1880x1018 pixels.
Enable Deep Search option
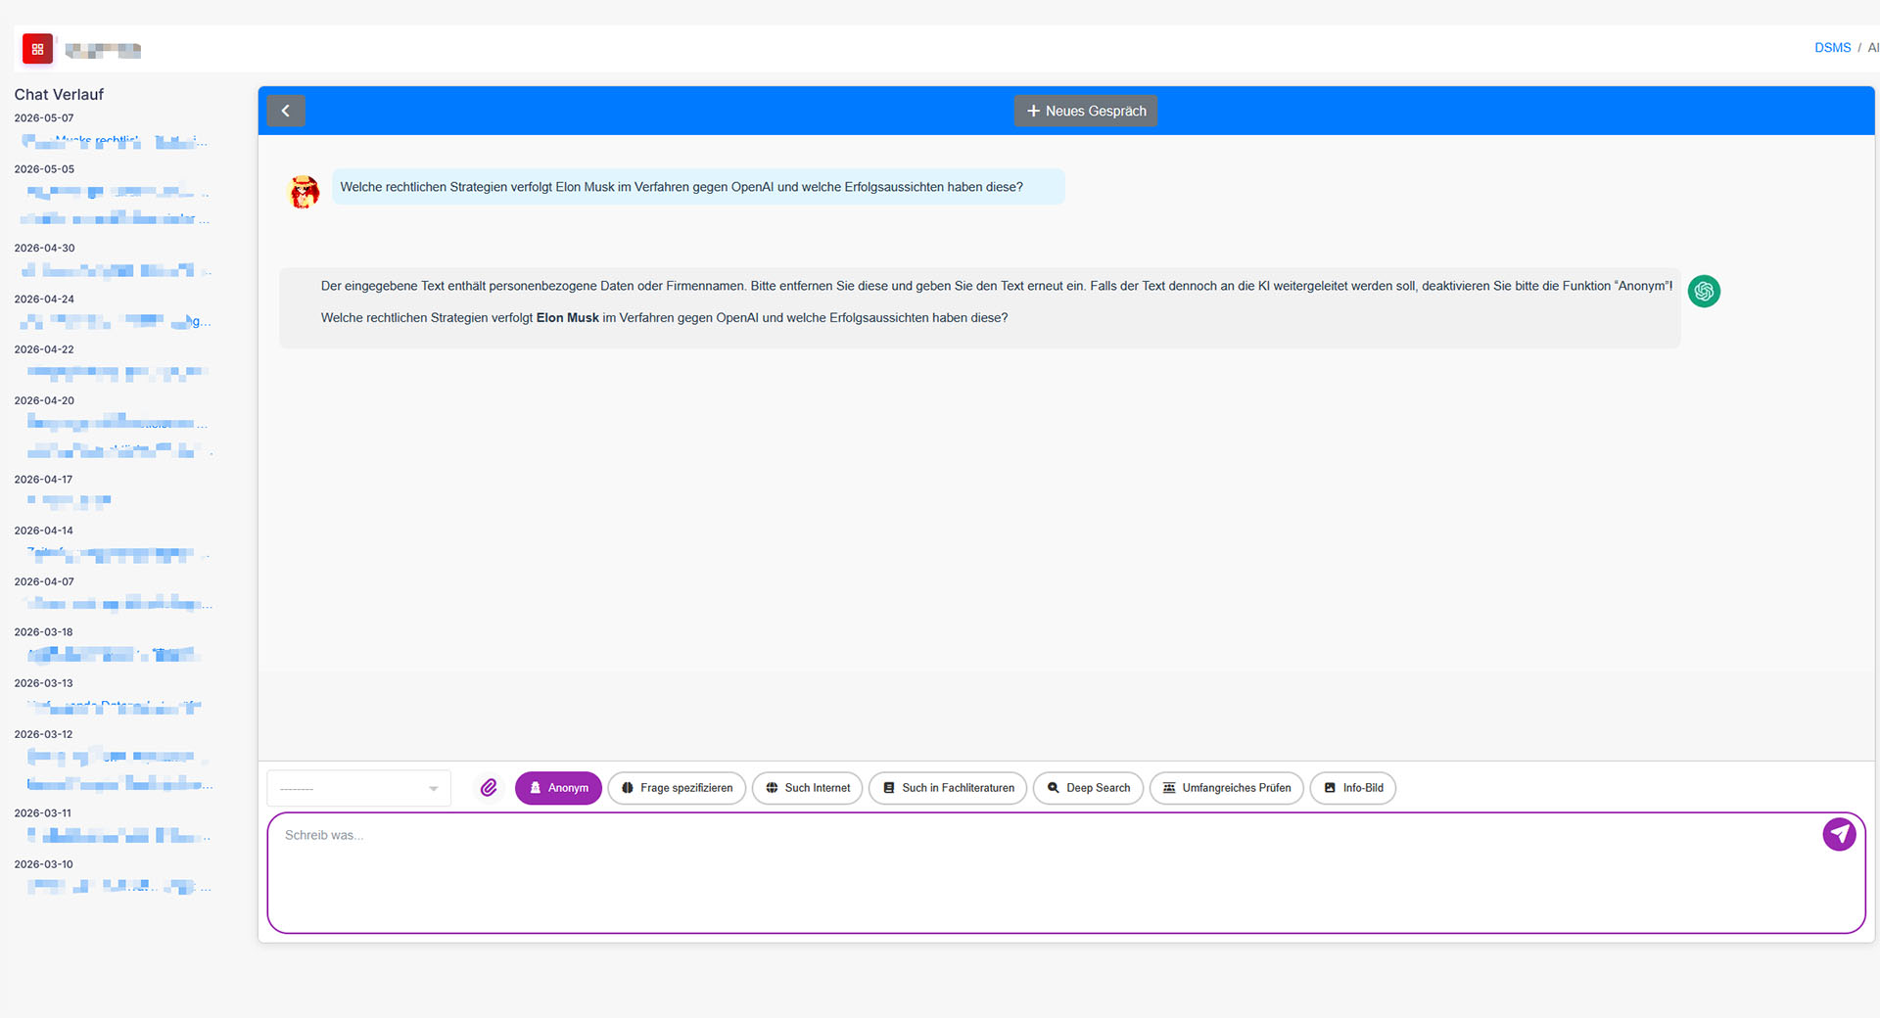[1088, 788]
